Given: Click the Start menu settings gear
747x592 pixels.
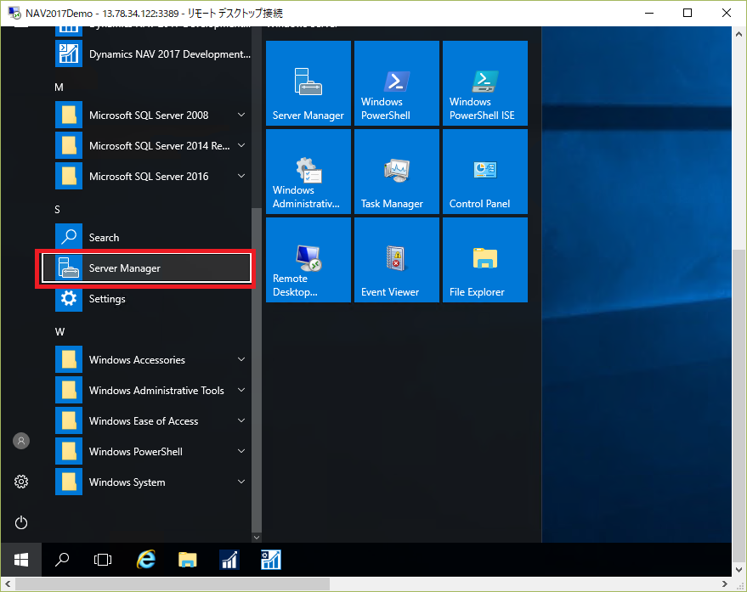Looking at the screenshot, I should tap(21, 482).
